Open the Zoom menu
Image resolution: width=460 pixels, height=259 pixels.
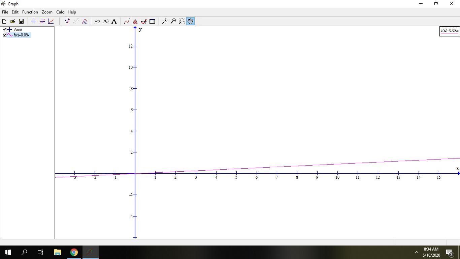point(47,12)
